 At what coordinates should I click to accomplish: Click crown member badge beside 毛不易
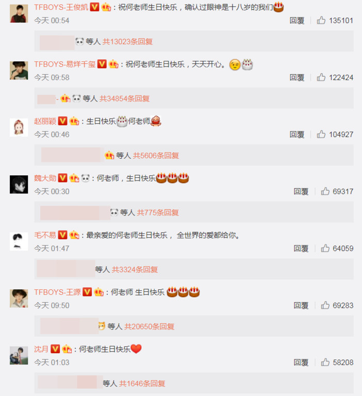click(74, 235)
